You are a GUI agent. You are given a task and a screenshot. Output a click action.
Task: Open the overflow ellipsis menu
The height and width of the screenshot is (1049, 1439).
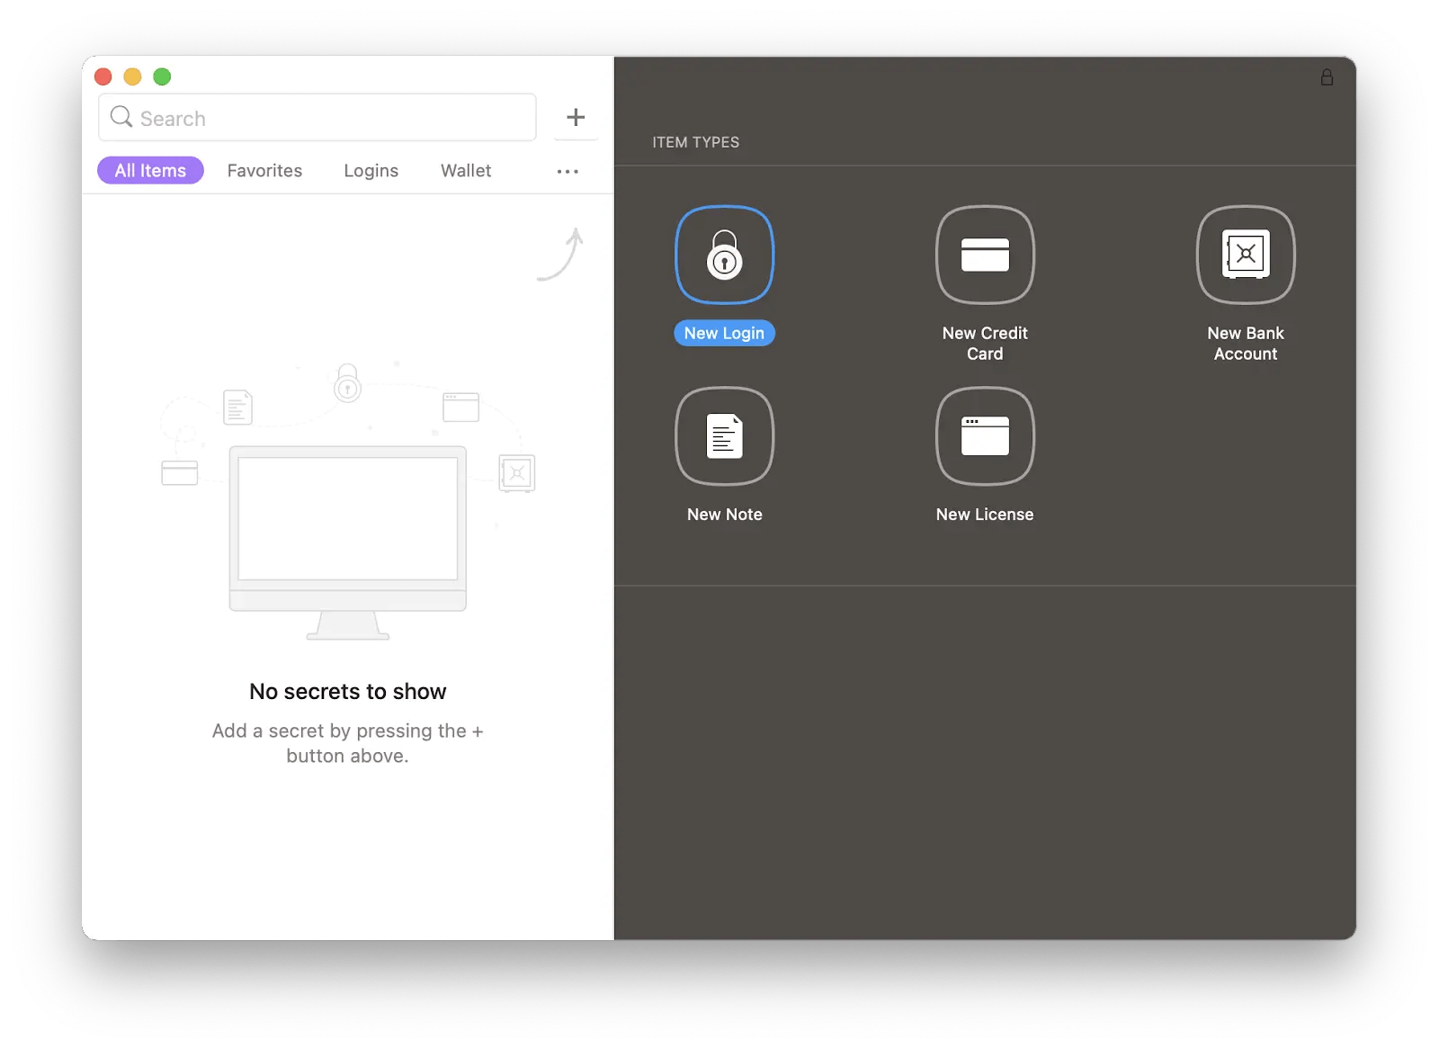click(567, 171)
